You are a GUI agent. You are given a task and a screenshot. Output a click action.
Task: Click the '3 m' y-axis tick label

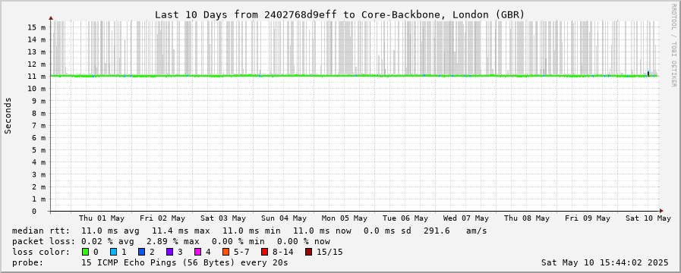pyautogui.click(x=39, y=174)
